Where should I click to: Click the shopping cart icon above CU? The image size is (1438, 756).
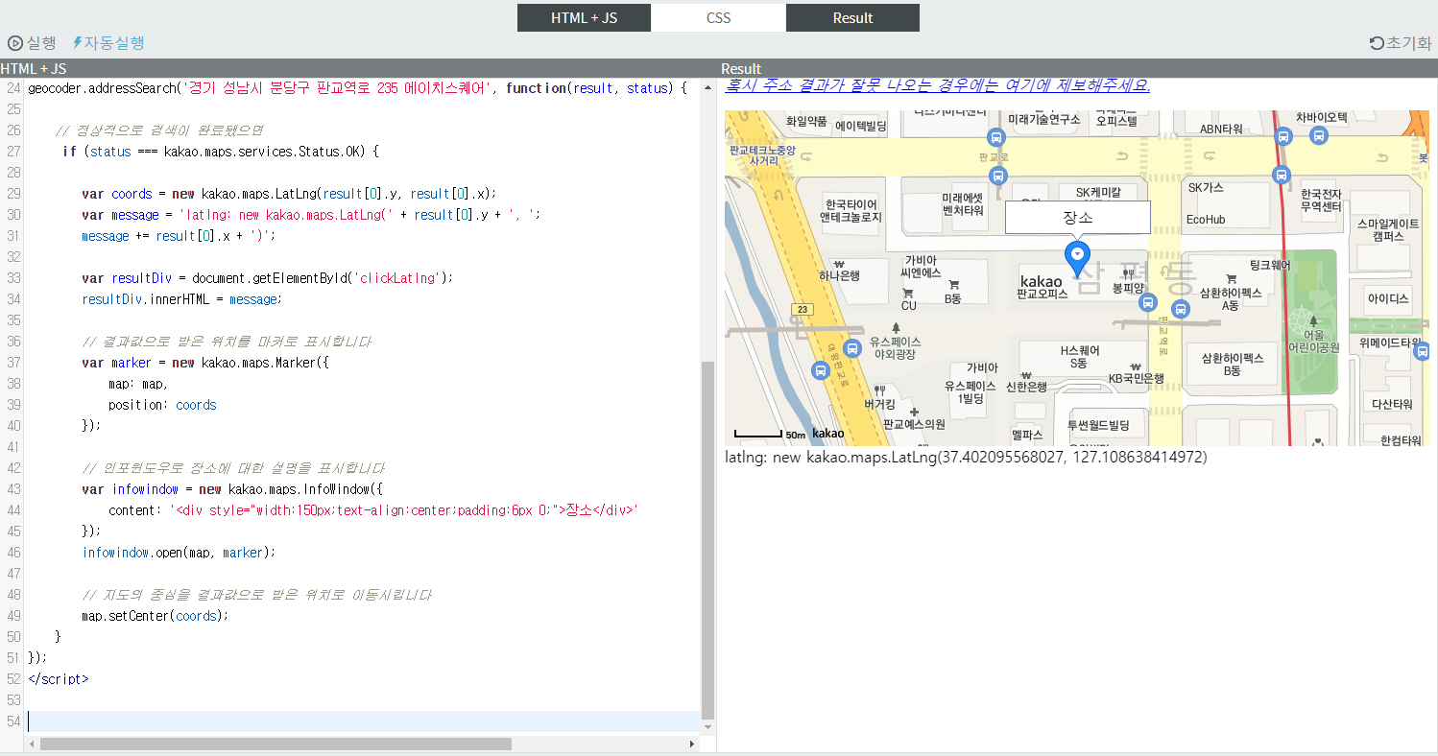point(908,293)
